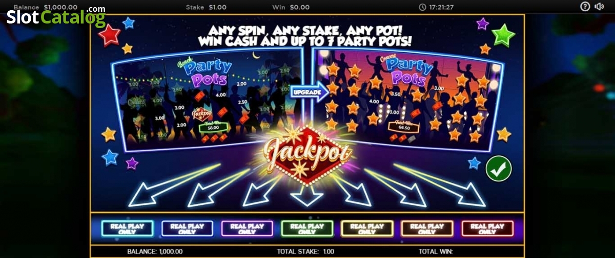Select the purple Real Play Only pot

click(x=247, y=228)
